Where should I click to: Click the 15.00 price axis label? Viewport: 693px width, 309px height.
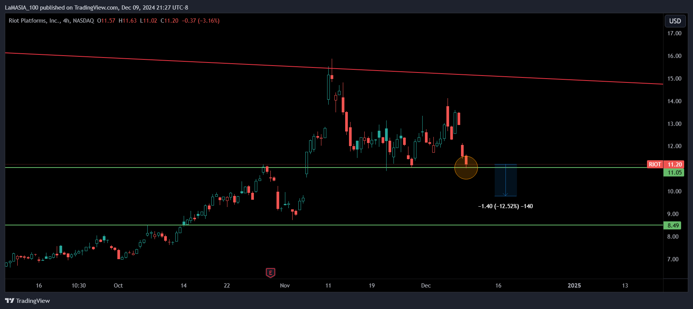coord(674,79)
